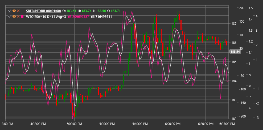
Task: Open settings gear for SBER@TQBR series
Action: click(14, 11)
